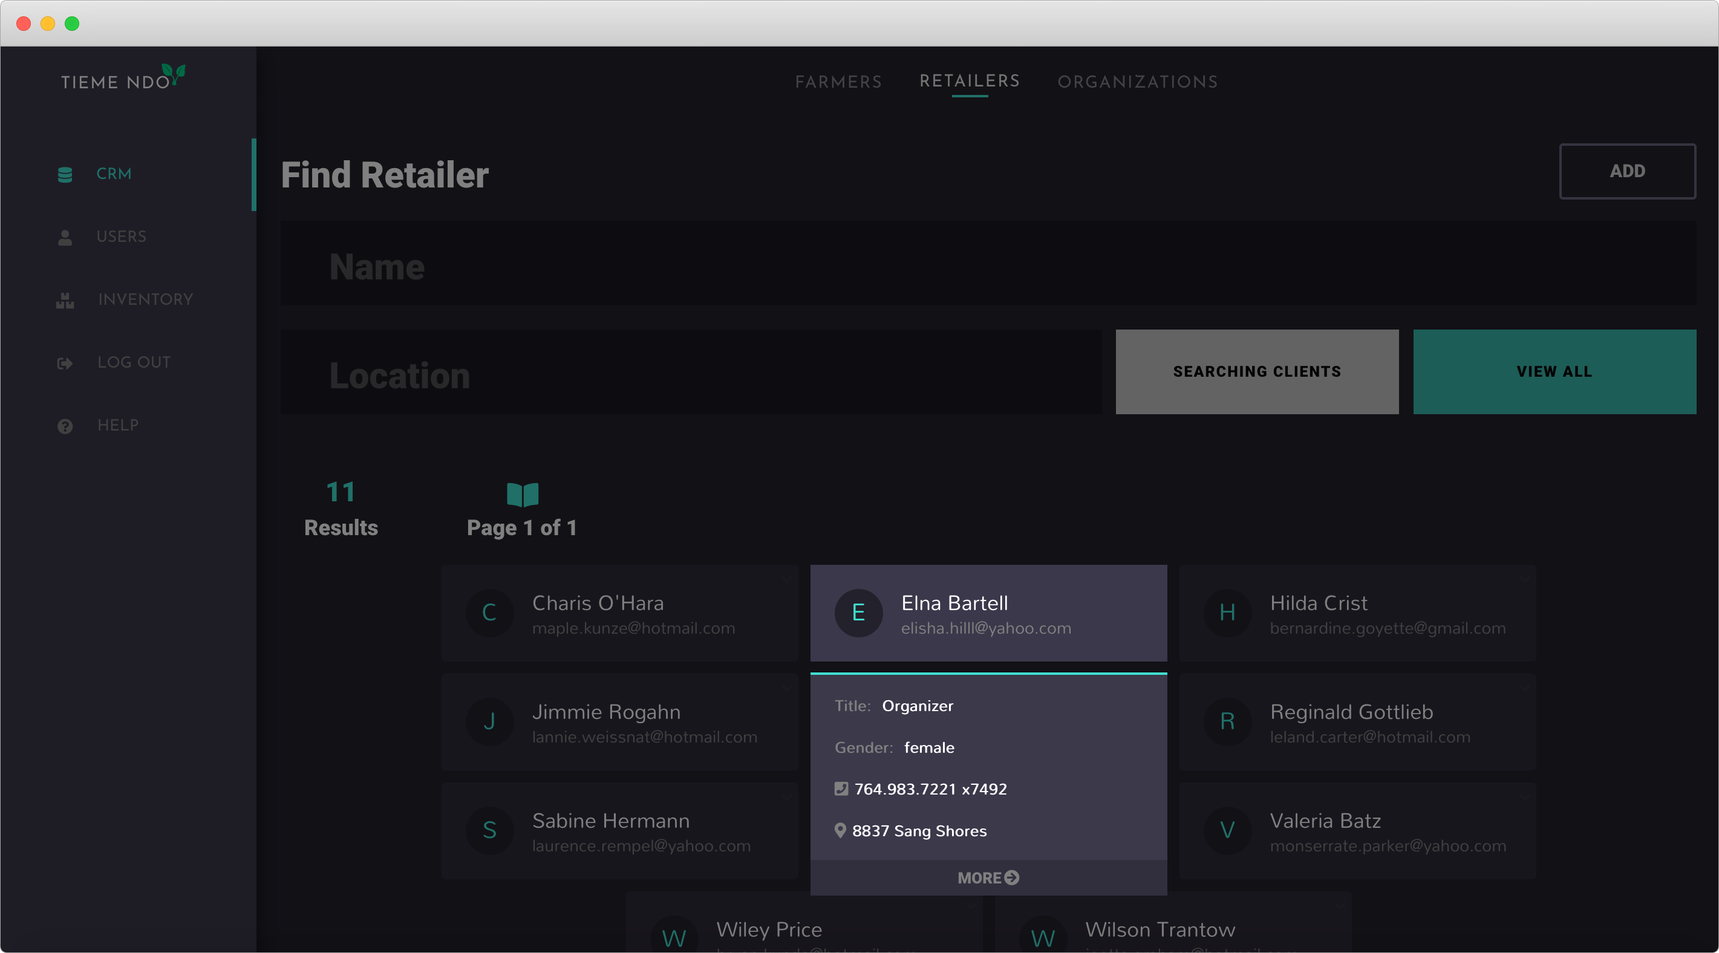Click the Add button

(1626, 171)
